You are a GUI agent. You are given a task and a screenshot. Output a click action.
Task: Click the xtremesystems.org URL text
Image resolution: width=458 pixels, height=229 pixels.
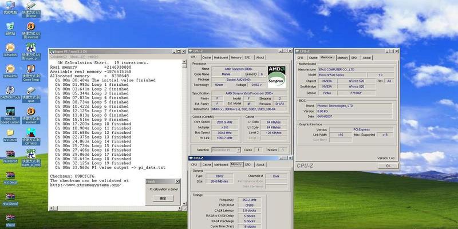pyautogui.click(x=85, y=185)
